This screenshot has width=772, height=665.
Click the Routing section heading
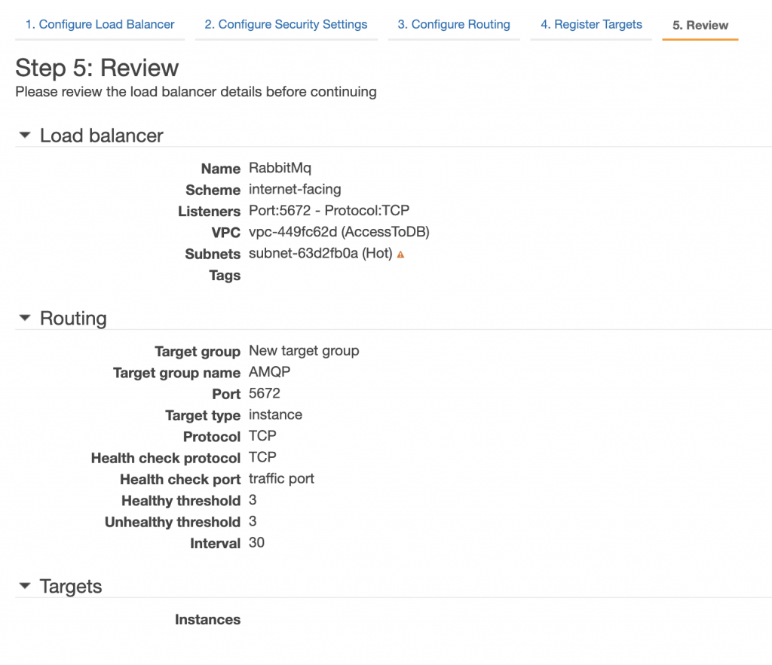(73, 319)
